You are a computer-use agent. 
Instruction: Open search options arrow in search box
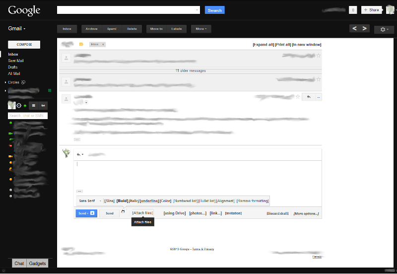click(197, 10)
